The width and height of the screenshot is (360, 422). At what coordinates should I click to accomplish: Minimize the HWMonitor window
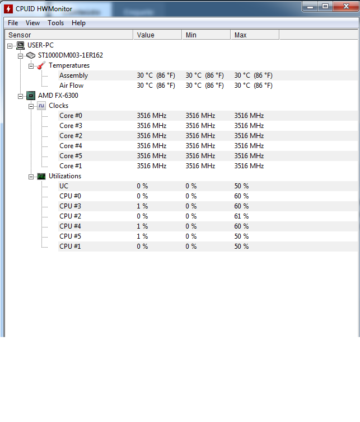[310, 7]
